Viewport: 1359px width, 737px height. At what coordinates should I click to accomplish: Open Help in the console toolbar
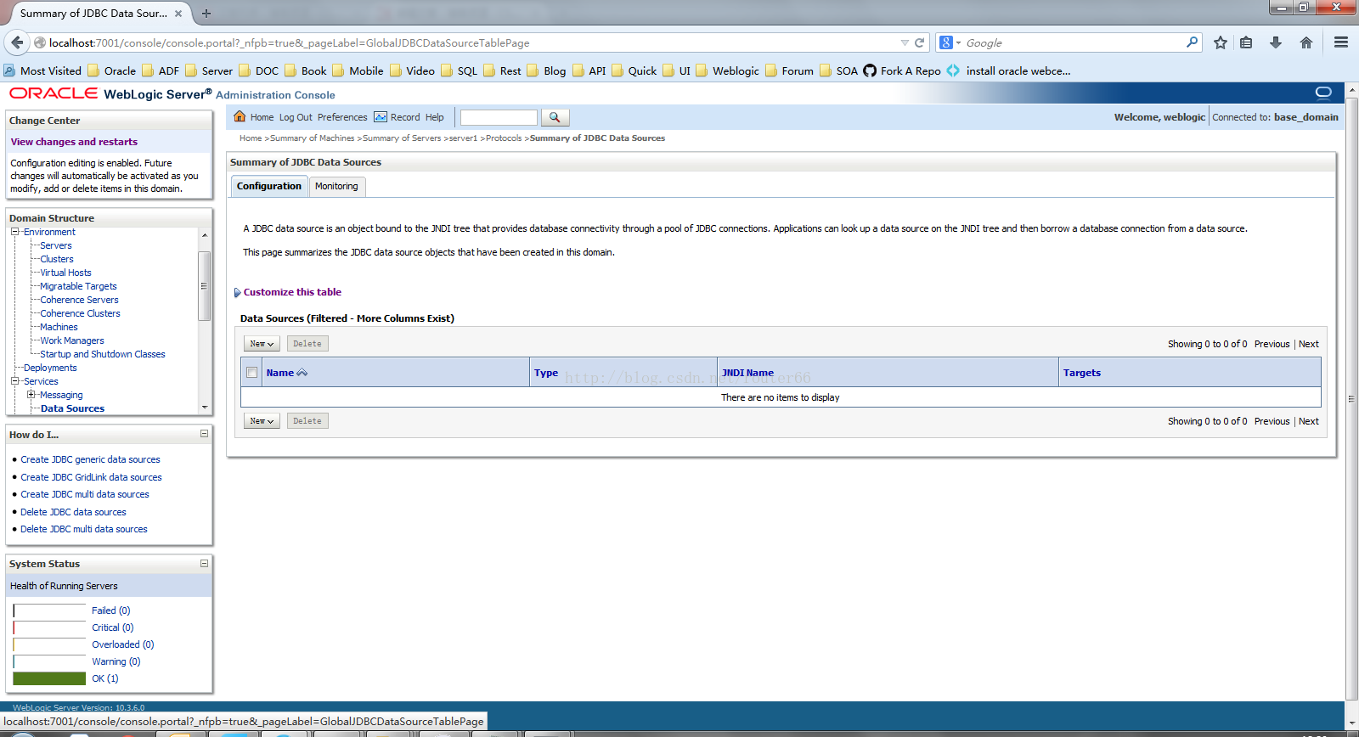coord(435,117)
